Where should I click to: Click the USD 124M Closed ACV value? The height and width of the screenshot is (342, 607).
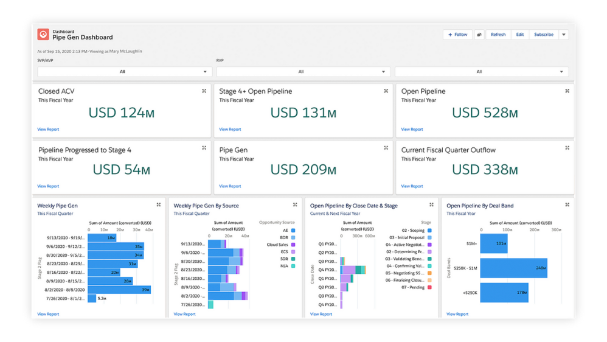122,113
